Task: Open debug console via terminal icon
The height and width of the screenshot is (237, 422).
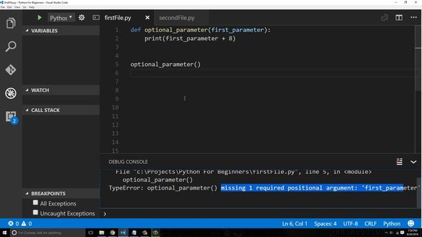Action: [96, 18]
